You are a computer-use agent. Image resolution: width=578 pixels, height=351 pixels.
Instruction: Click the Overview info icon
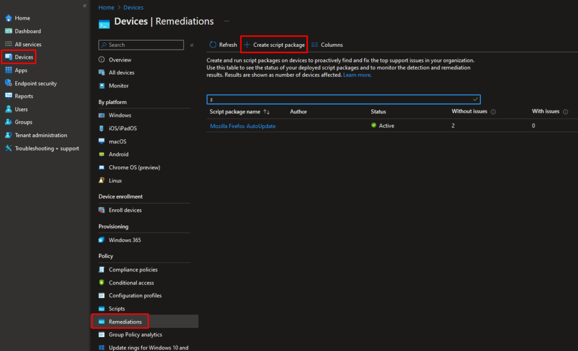102,59
